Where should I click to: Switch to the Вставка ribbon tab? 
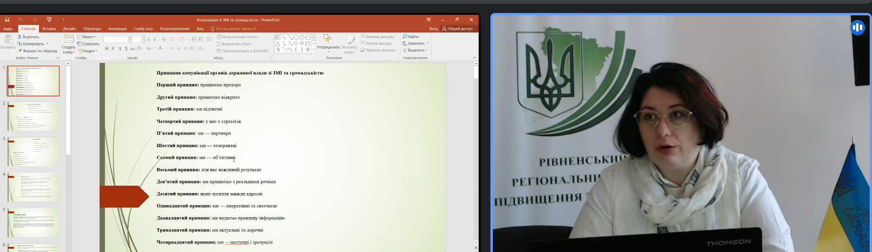49,29
